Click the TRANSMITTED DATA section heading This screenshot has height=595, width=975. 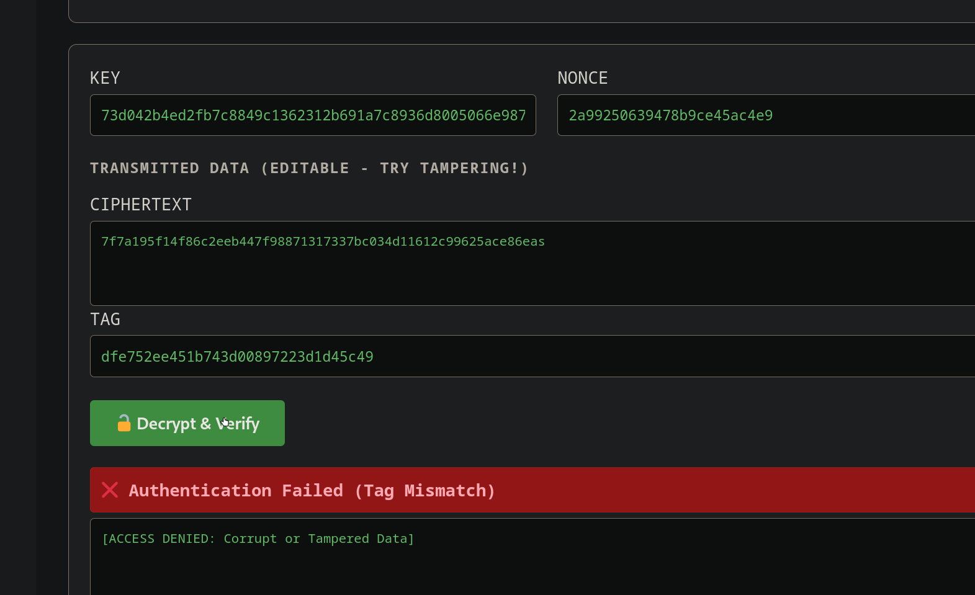[309, 168]
